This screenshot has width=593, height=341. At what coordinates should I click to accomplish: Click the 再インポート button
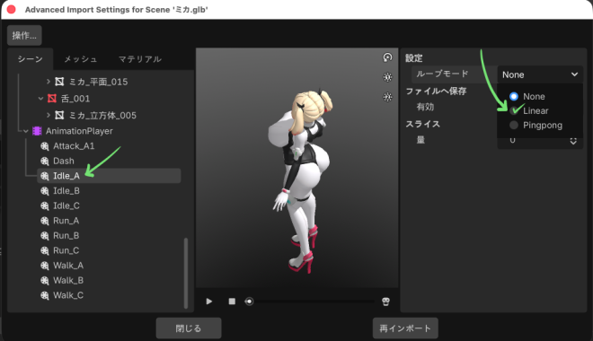pos(405,328)
